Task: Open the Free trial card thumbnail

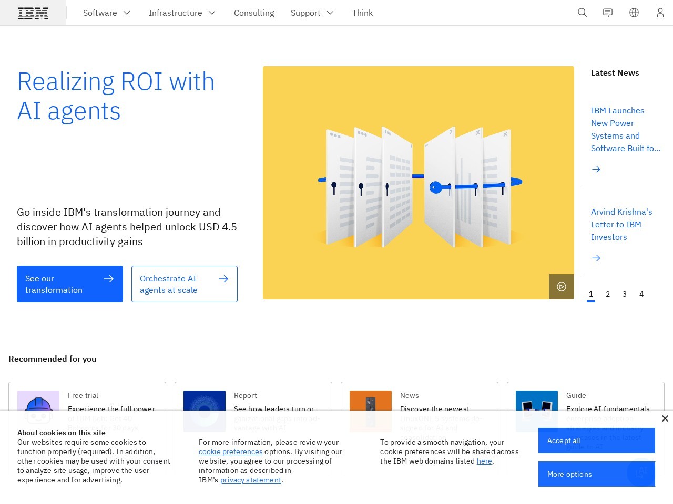Action: (x=38, y=411)
